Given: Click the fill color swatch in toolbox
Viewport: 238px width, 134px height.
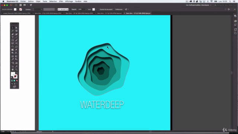Looking at the screenshot, I should pos(13,74).
